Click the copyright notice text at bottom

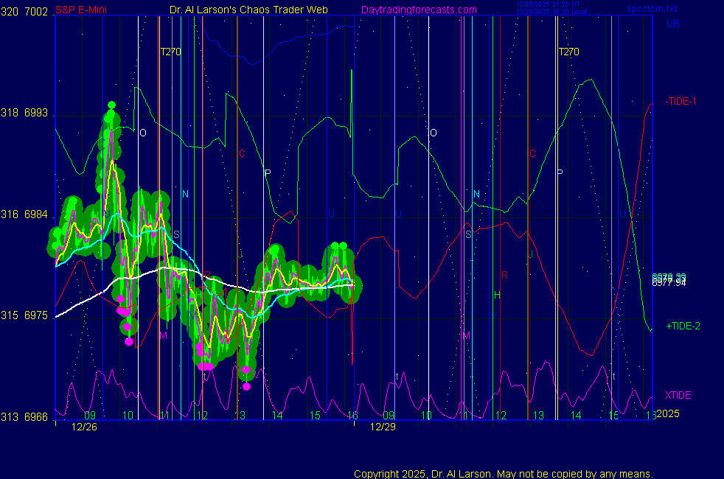[x=504, y=473]
